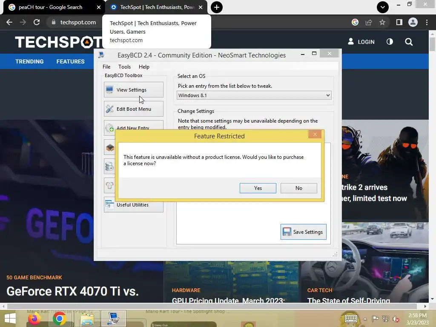Open Chrome tab search dropdown

click(383, 7)
